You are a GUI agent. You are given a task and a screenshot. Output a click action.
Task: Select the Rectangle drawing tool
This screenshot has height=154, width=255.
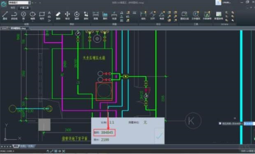[x=42, y=16]
